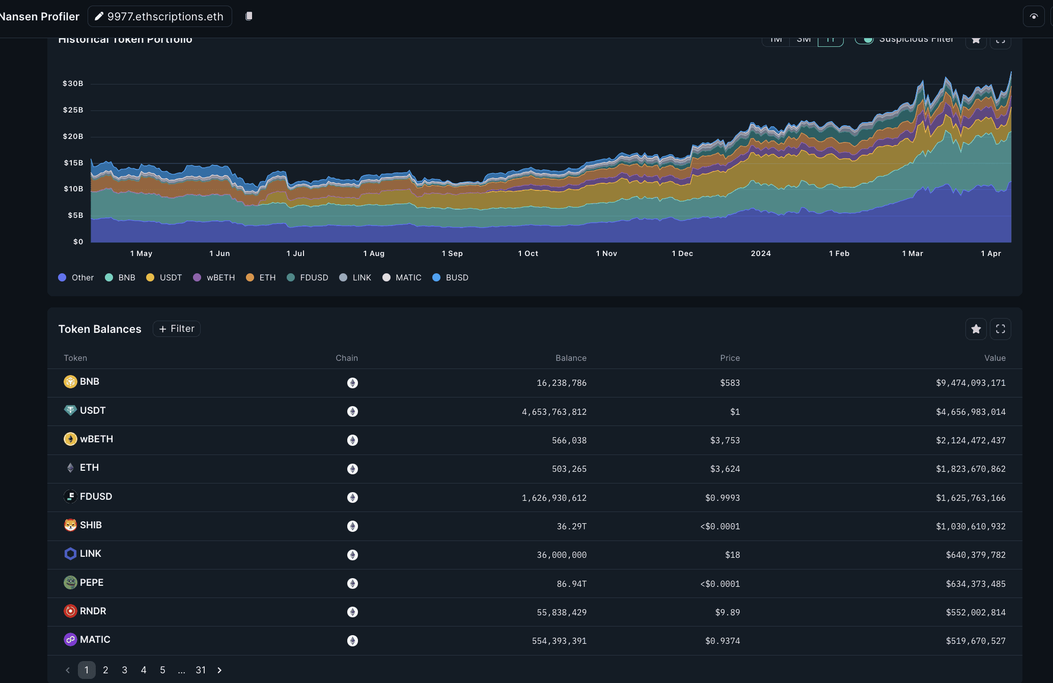This screenshot has width=1053, height=683.
Task: Copy the address using the clipboard icon
Action: click(249, 16)
